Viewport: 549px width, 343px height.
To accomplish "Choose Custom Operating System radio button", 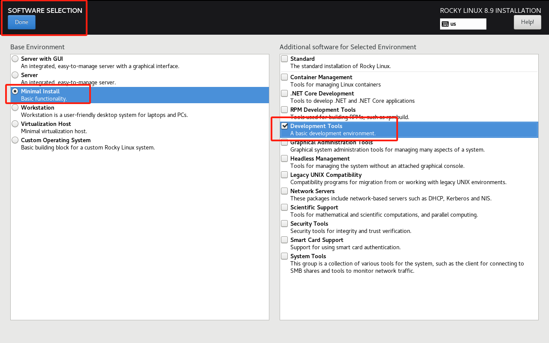I will coord(15,140).
